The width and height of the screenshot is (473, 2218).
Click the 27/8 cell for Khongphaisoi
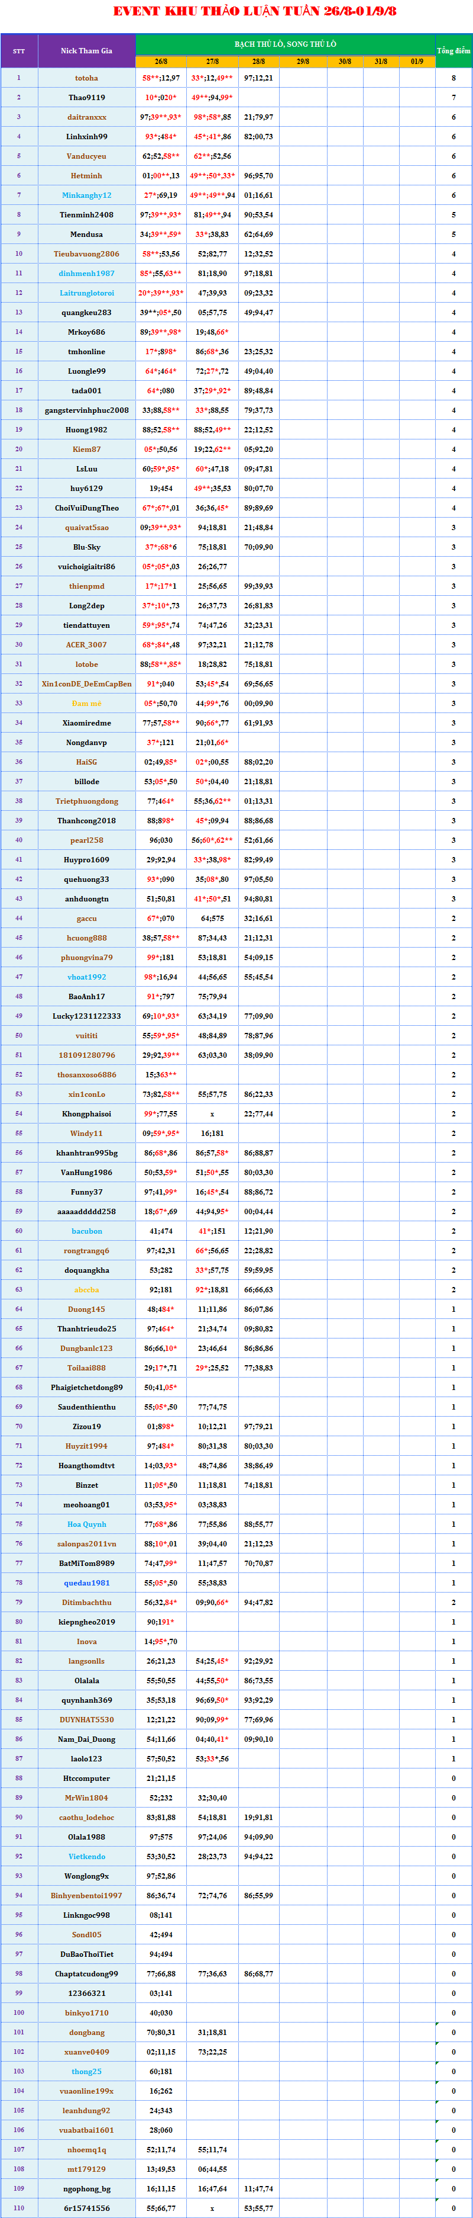click(x=212, y=1114)
